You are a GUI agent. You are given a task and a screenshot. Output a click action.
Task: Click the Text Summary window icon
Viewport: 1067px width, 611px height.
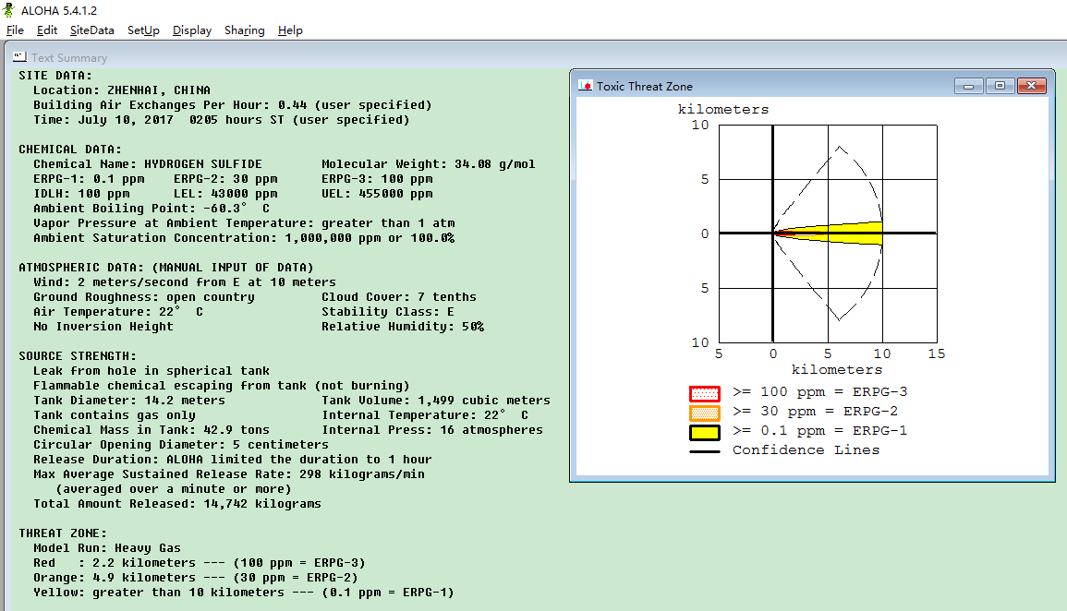pos(19,57)
